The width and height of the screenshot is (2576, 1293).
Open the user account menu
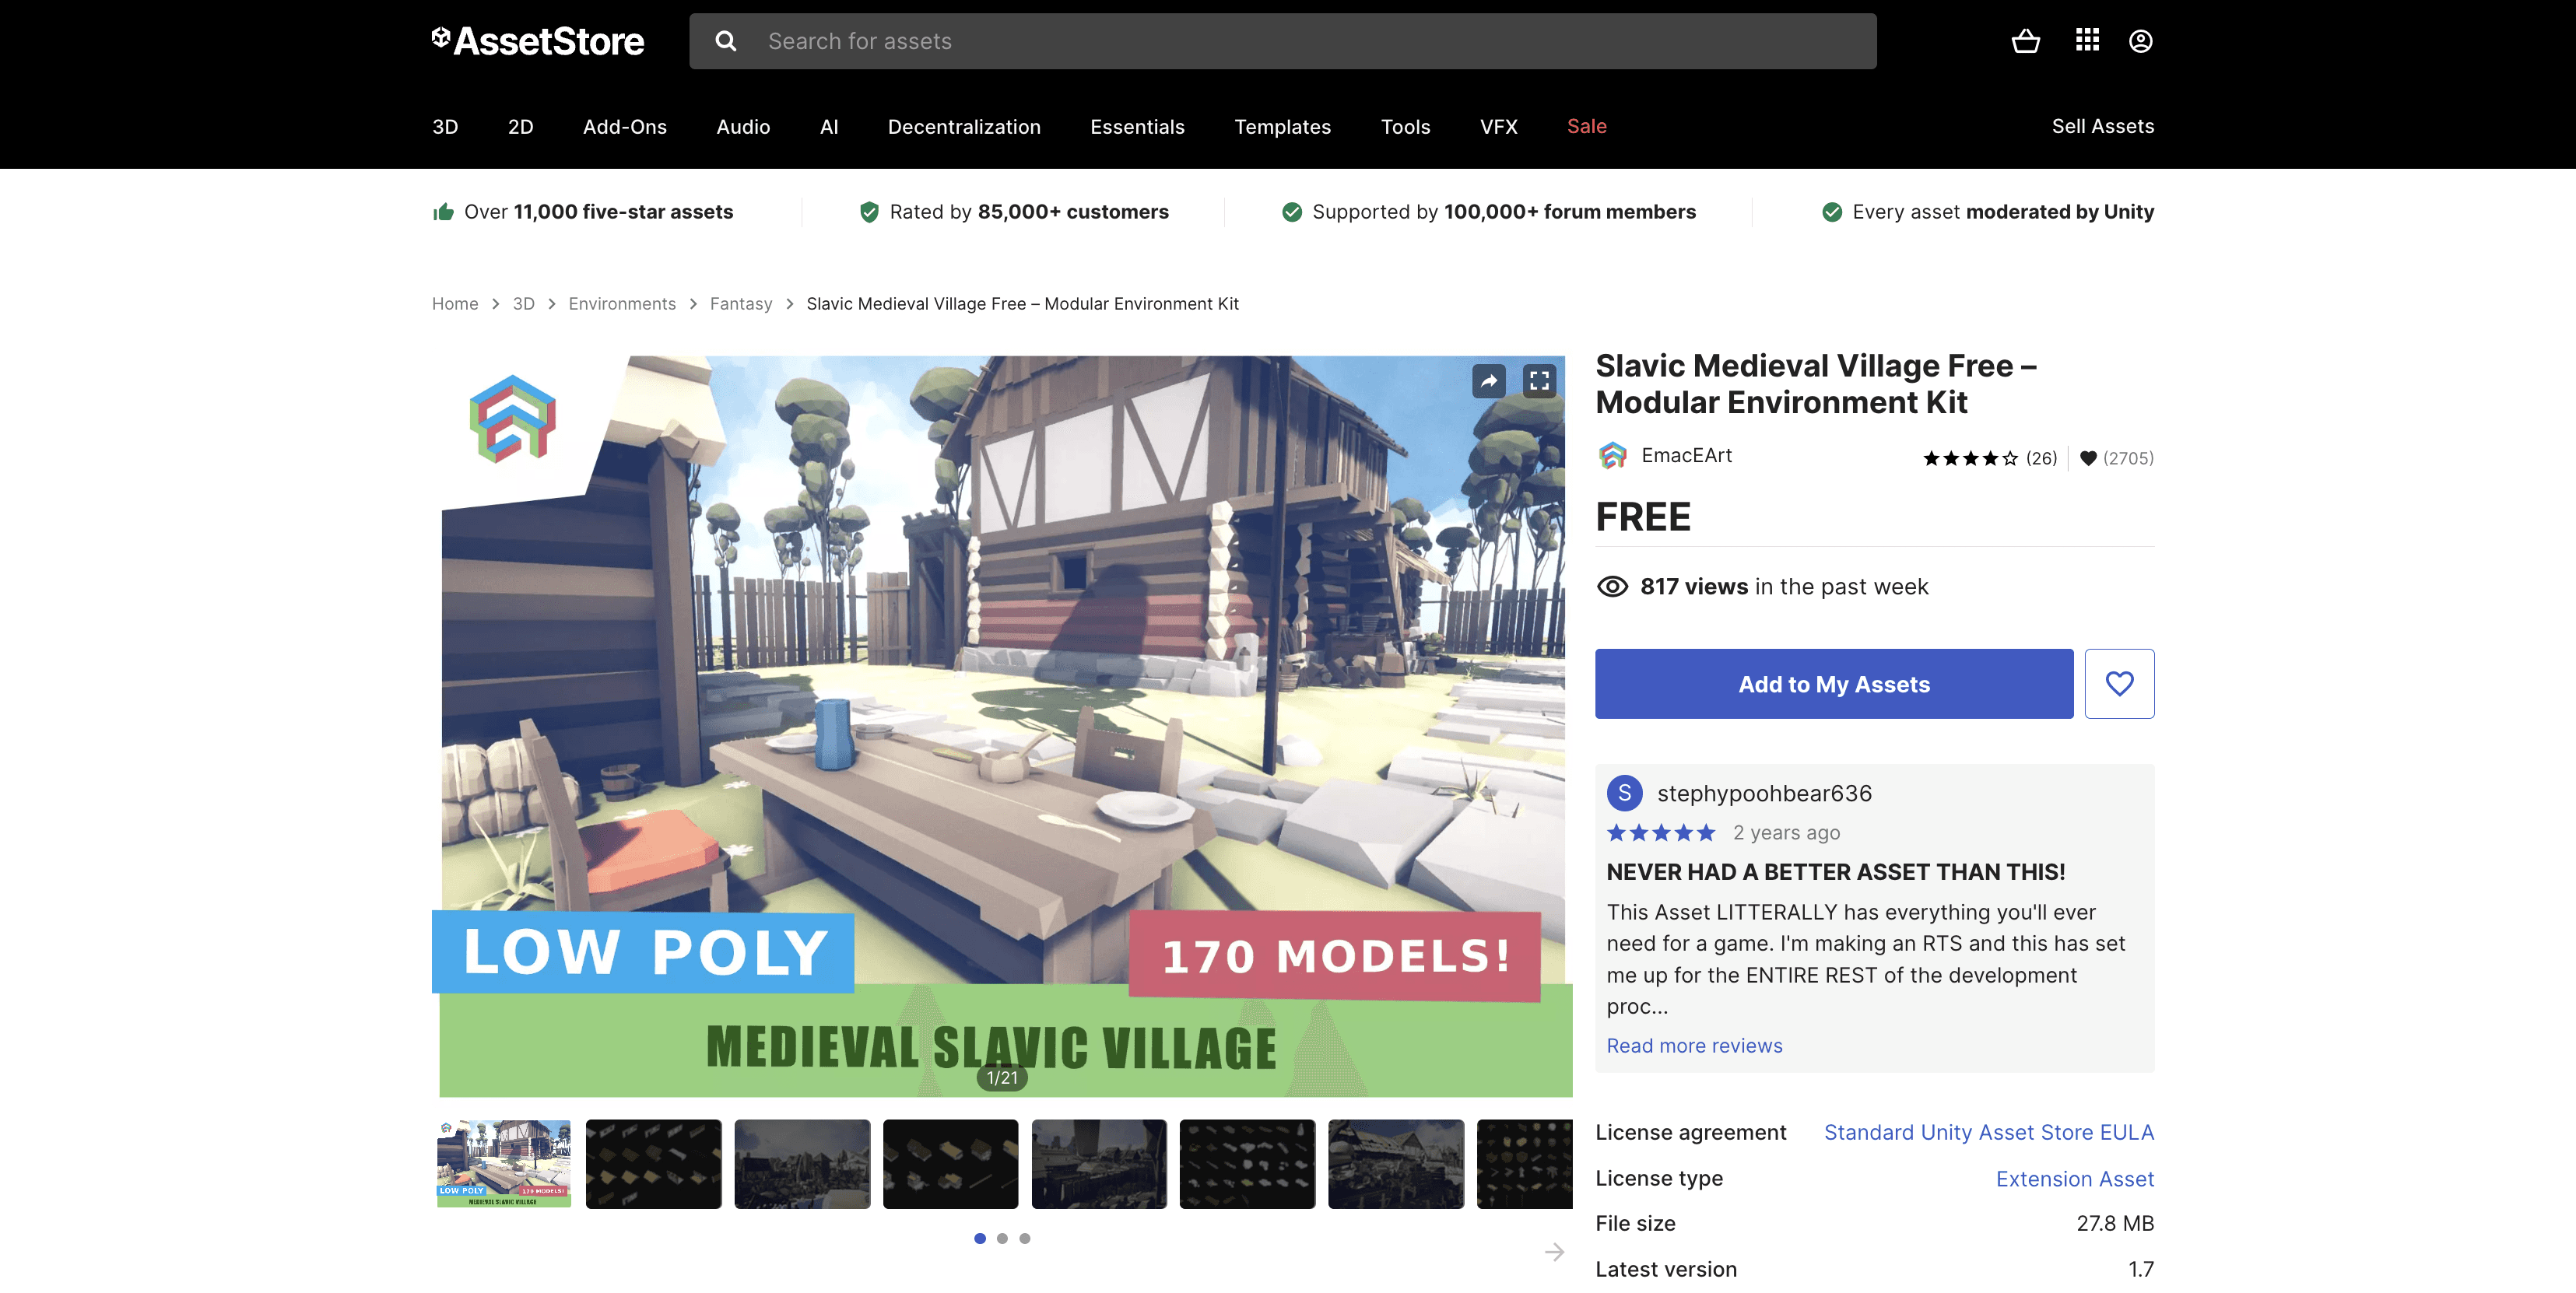coord(2140,41)
